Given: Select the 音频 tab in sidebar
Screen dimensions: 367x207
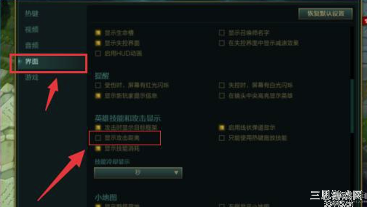Looking at the screenshot, I should click(x=32, y=46).
